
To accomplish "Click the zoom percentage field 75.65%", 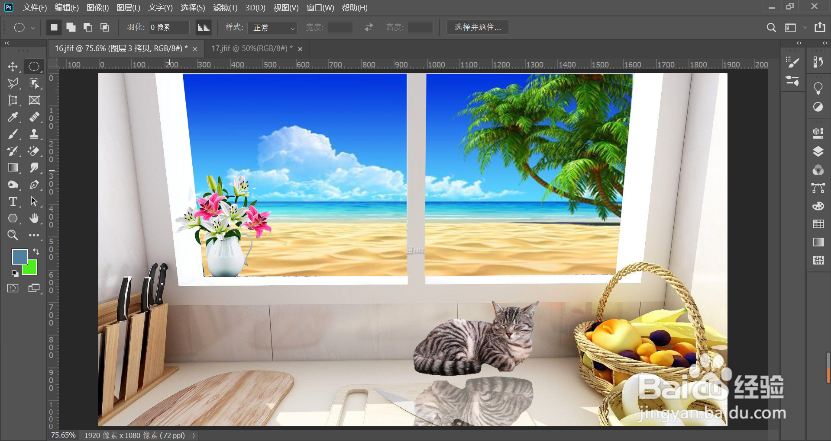I will coord(63,435).
